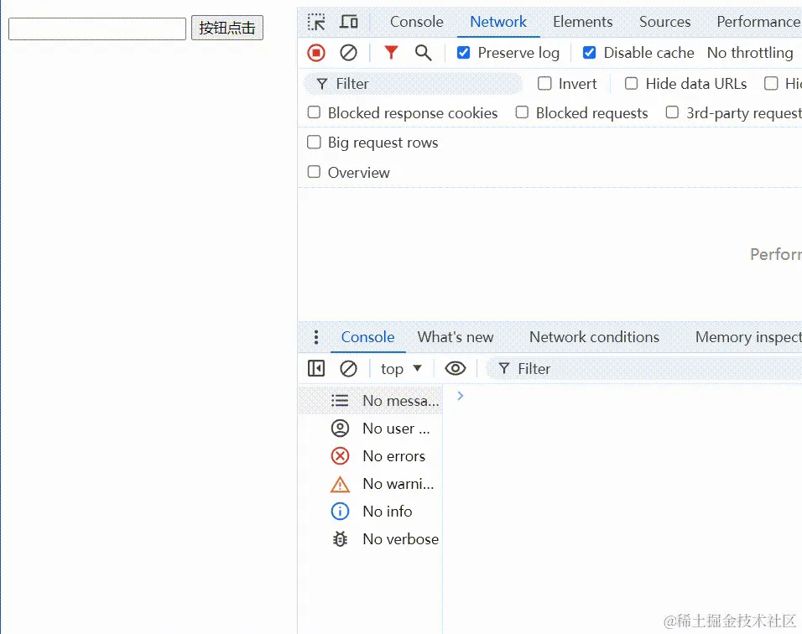802x634 pixels.
Task: Focus the console prompt chevron
Action: point(461,396)
